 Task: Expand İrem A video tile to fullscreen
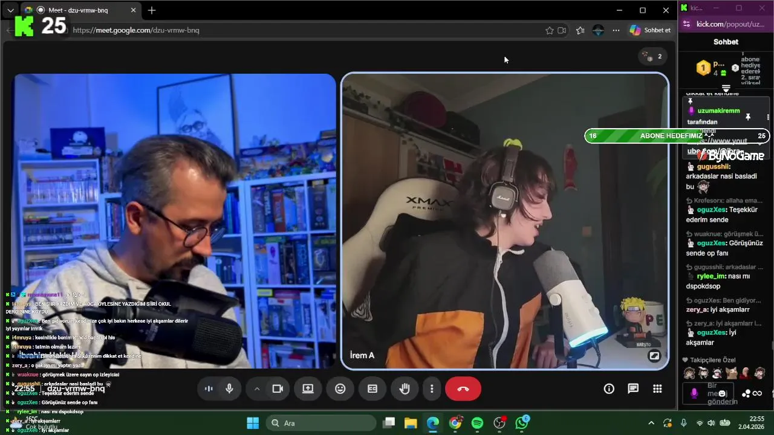pyautogui.click(x=654, y=356)
